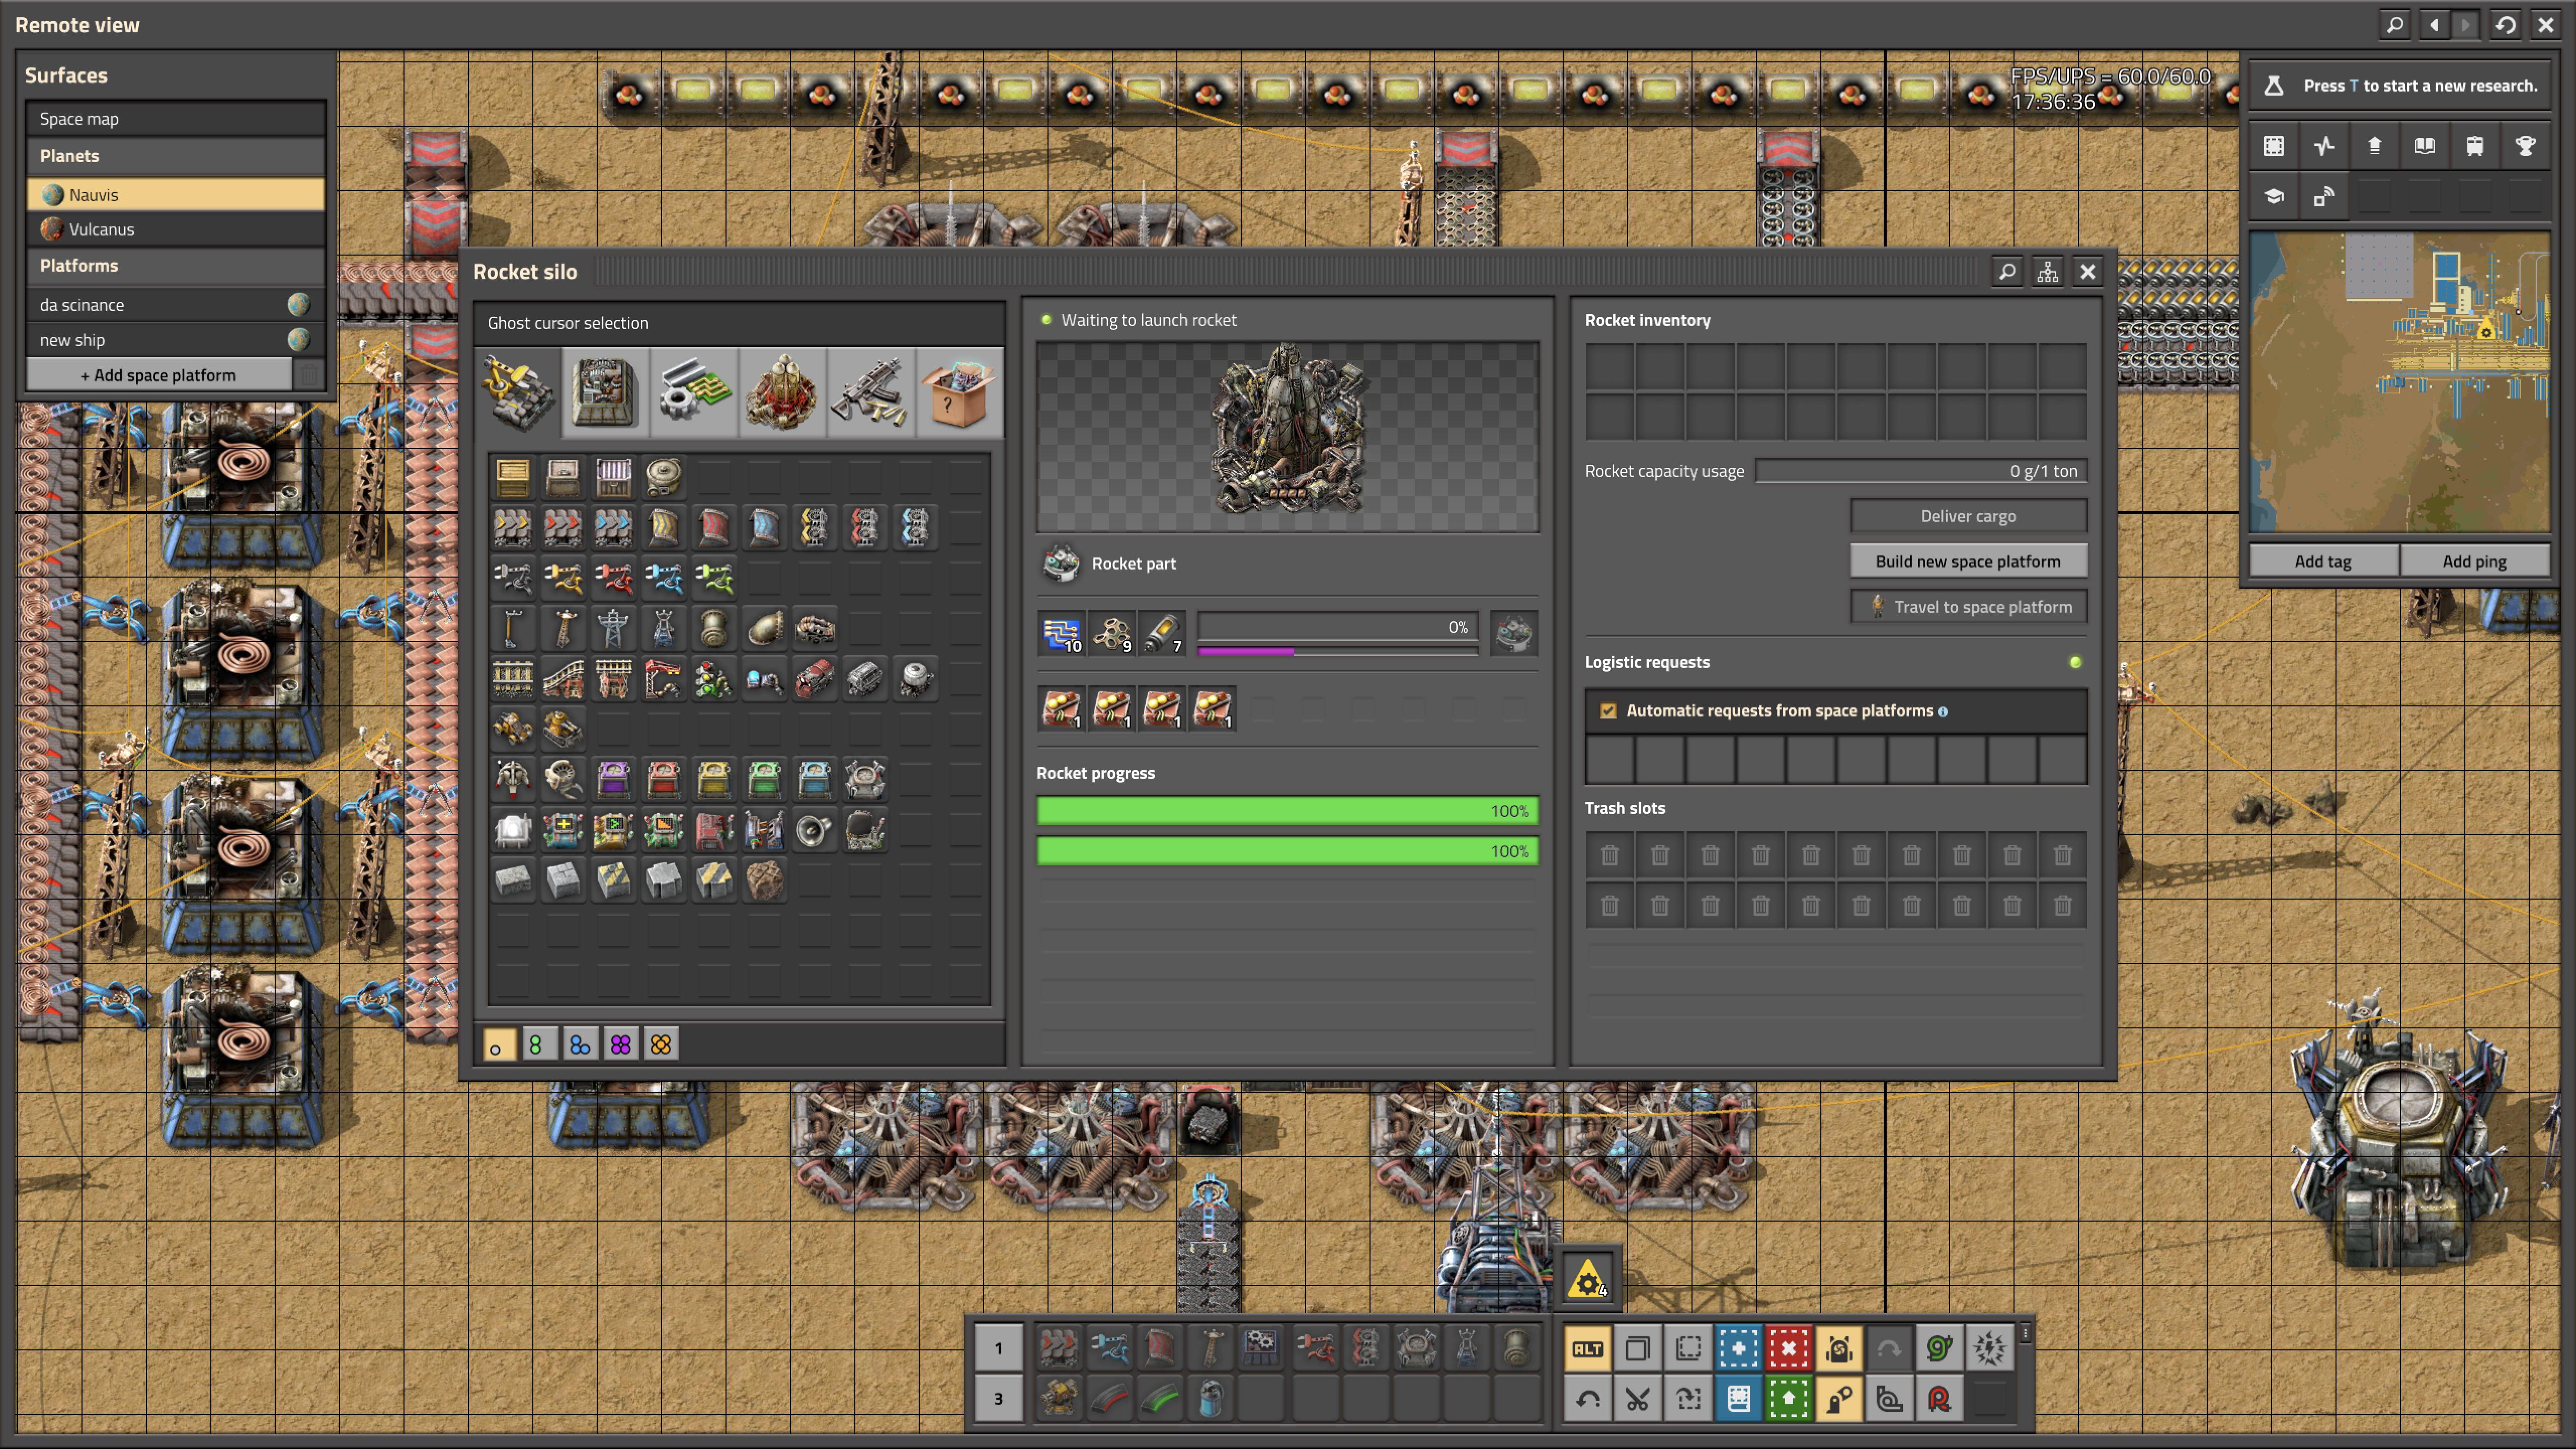The width and height of the screenshot is (2576, 1449).
Task: Click the green upgrade planner shortcut
Action: point(1788,1399)
